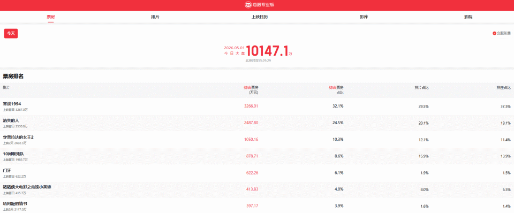Click box office value 2487.80
Viewport: 514px width, 213px height.
coord(251,123)
